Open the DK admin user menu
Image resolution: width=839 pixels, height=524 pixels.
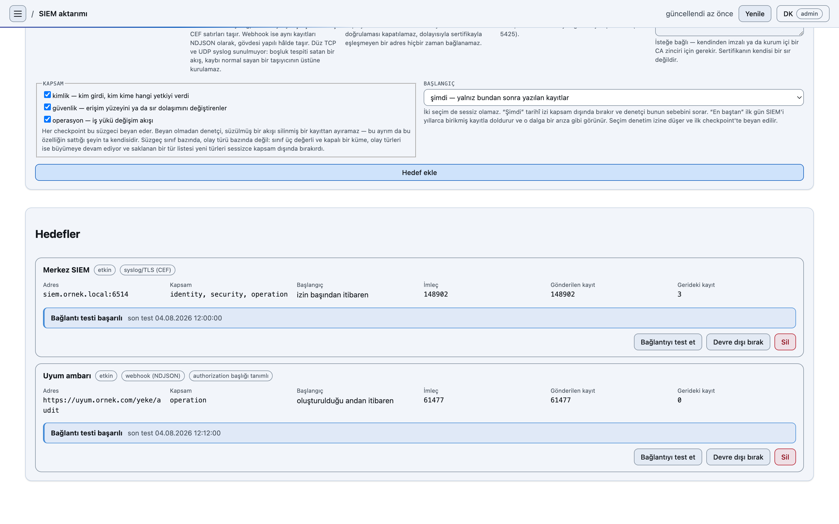[803, 14]
